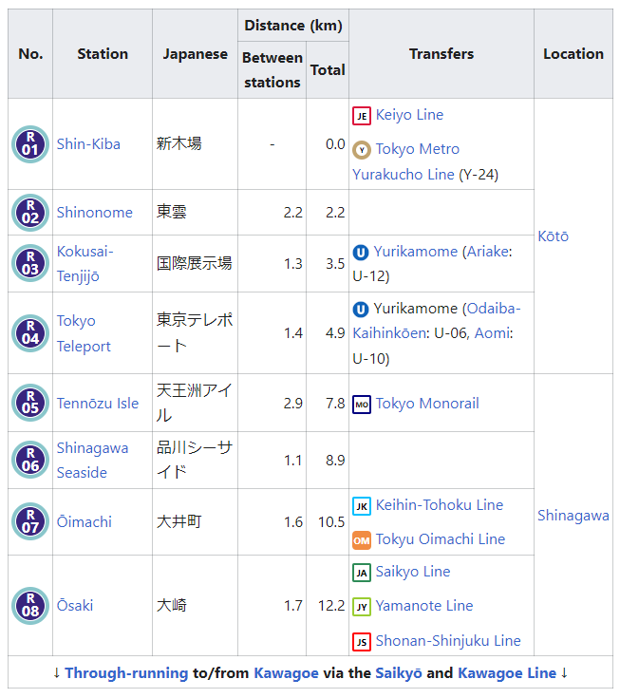
Task: Click the Location column header
Action: [x=573, y=54]
